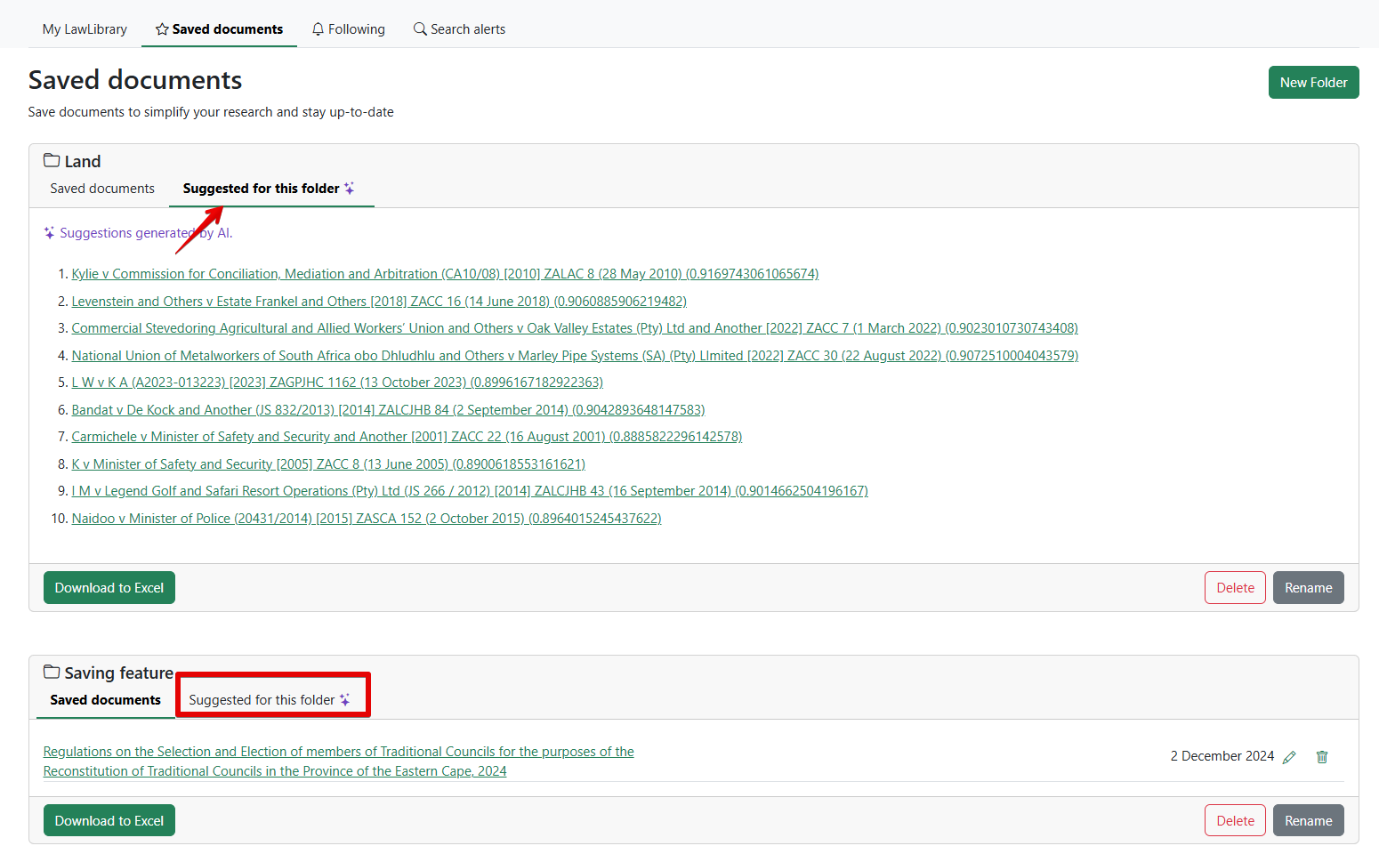1379x846 pixels.
Task: Open the Traditional Councils regulations document
Action: (x=338, y=753)
